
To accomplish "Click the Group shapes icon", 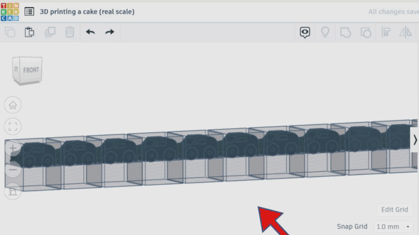I will (x=345, y=33).
